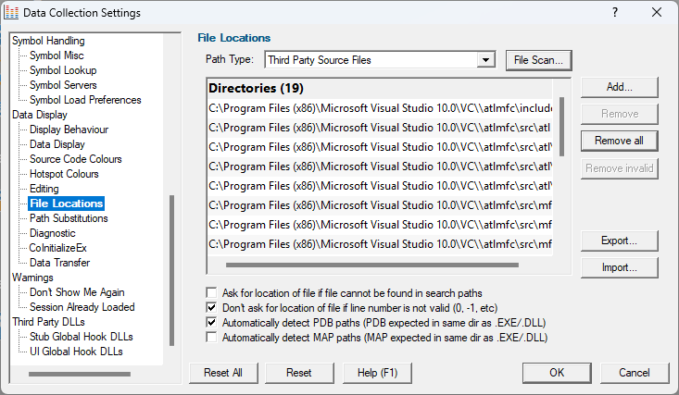Toggle Automatically detect PDB paths

211,322
